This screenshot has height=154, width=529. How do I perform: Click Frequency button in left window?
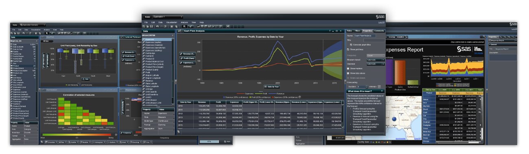click(126, 133)
